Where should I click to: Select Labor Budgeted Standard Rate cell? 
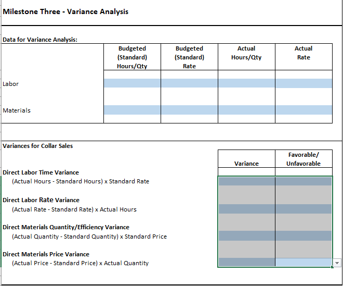pyautogui.click(x=189, y=83)
